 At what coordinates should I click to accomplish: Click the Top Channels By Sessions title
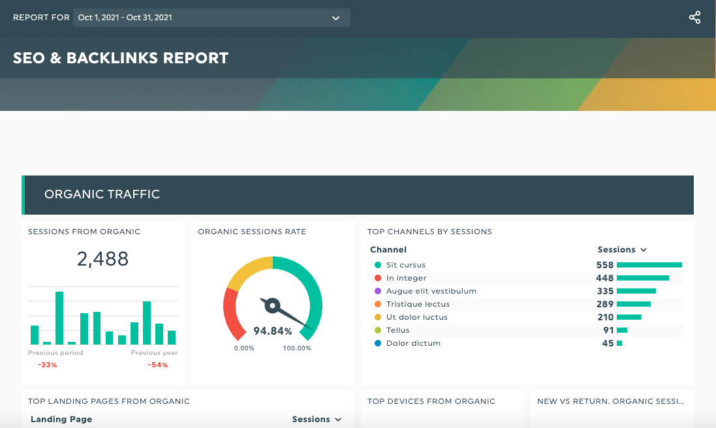pyautogui.click(x=429, y=232)
